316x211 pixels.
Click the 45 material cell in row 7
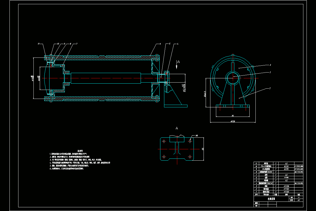[286, 175]
